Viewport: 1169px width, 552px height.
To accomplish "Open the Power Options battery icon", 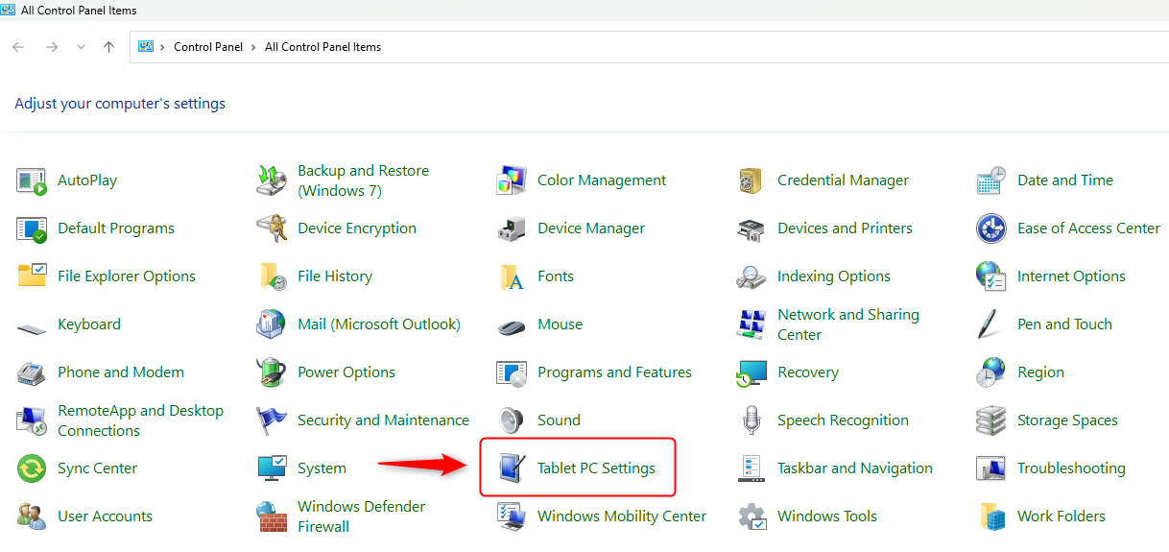I will click(272, 372).
